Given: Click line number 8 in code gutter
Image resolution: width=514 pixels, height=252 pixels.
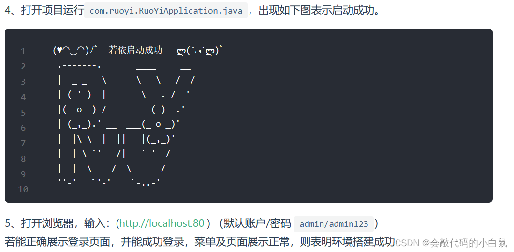Looking at the screenshot, I should (x=23, y=159).
